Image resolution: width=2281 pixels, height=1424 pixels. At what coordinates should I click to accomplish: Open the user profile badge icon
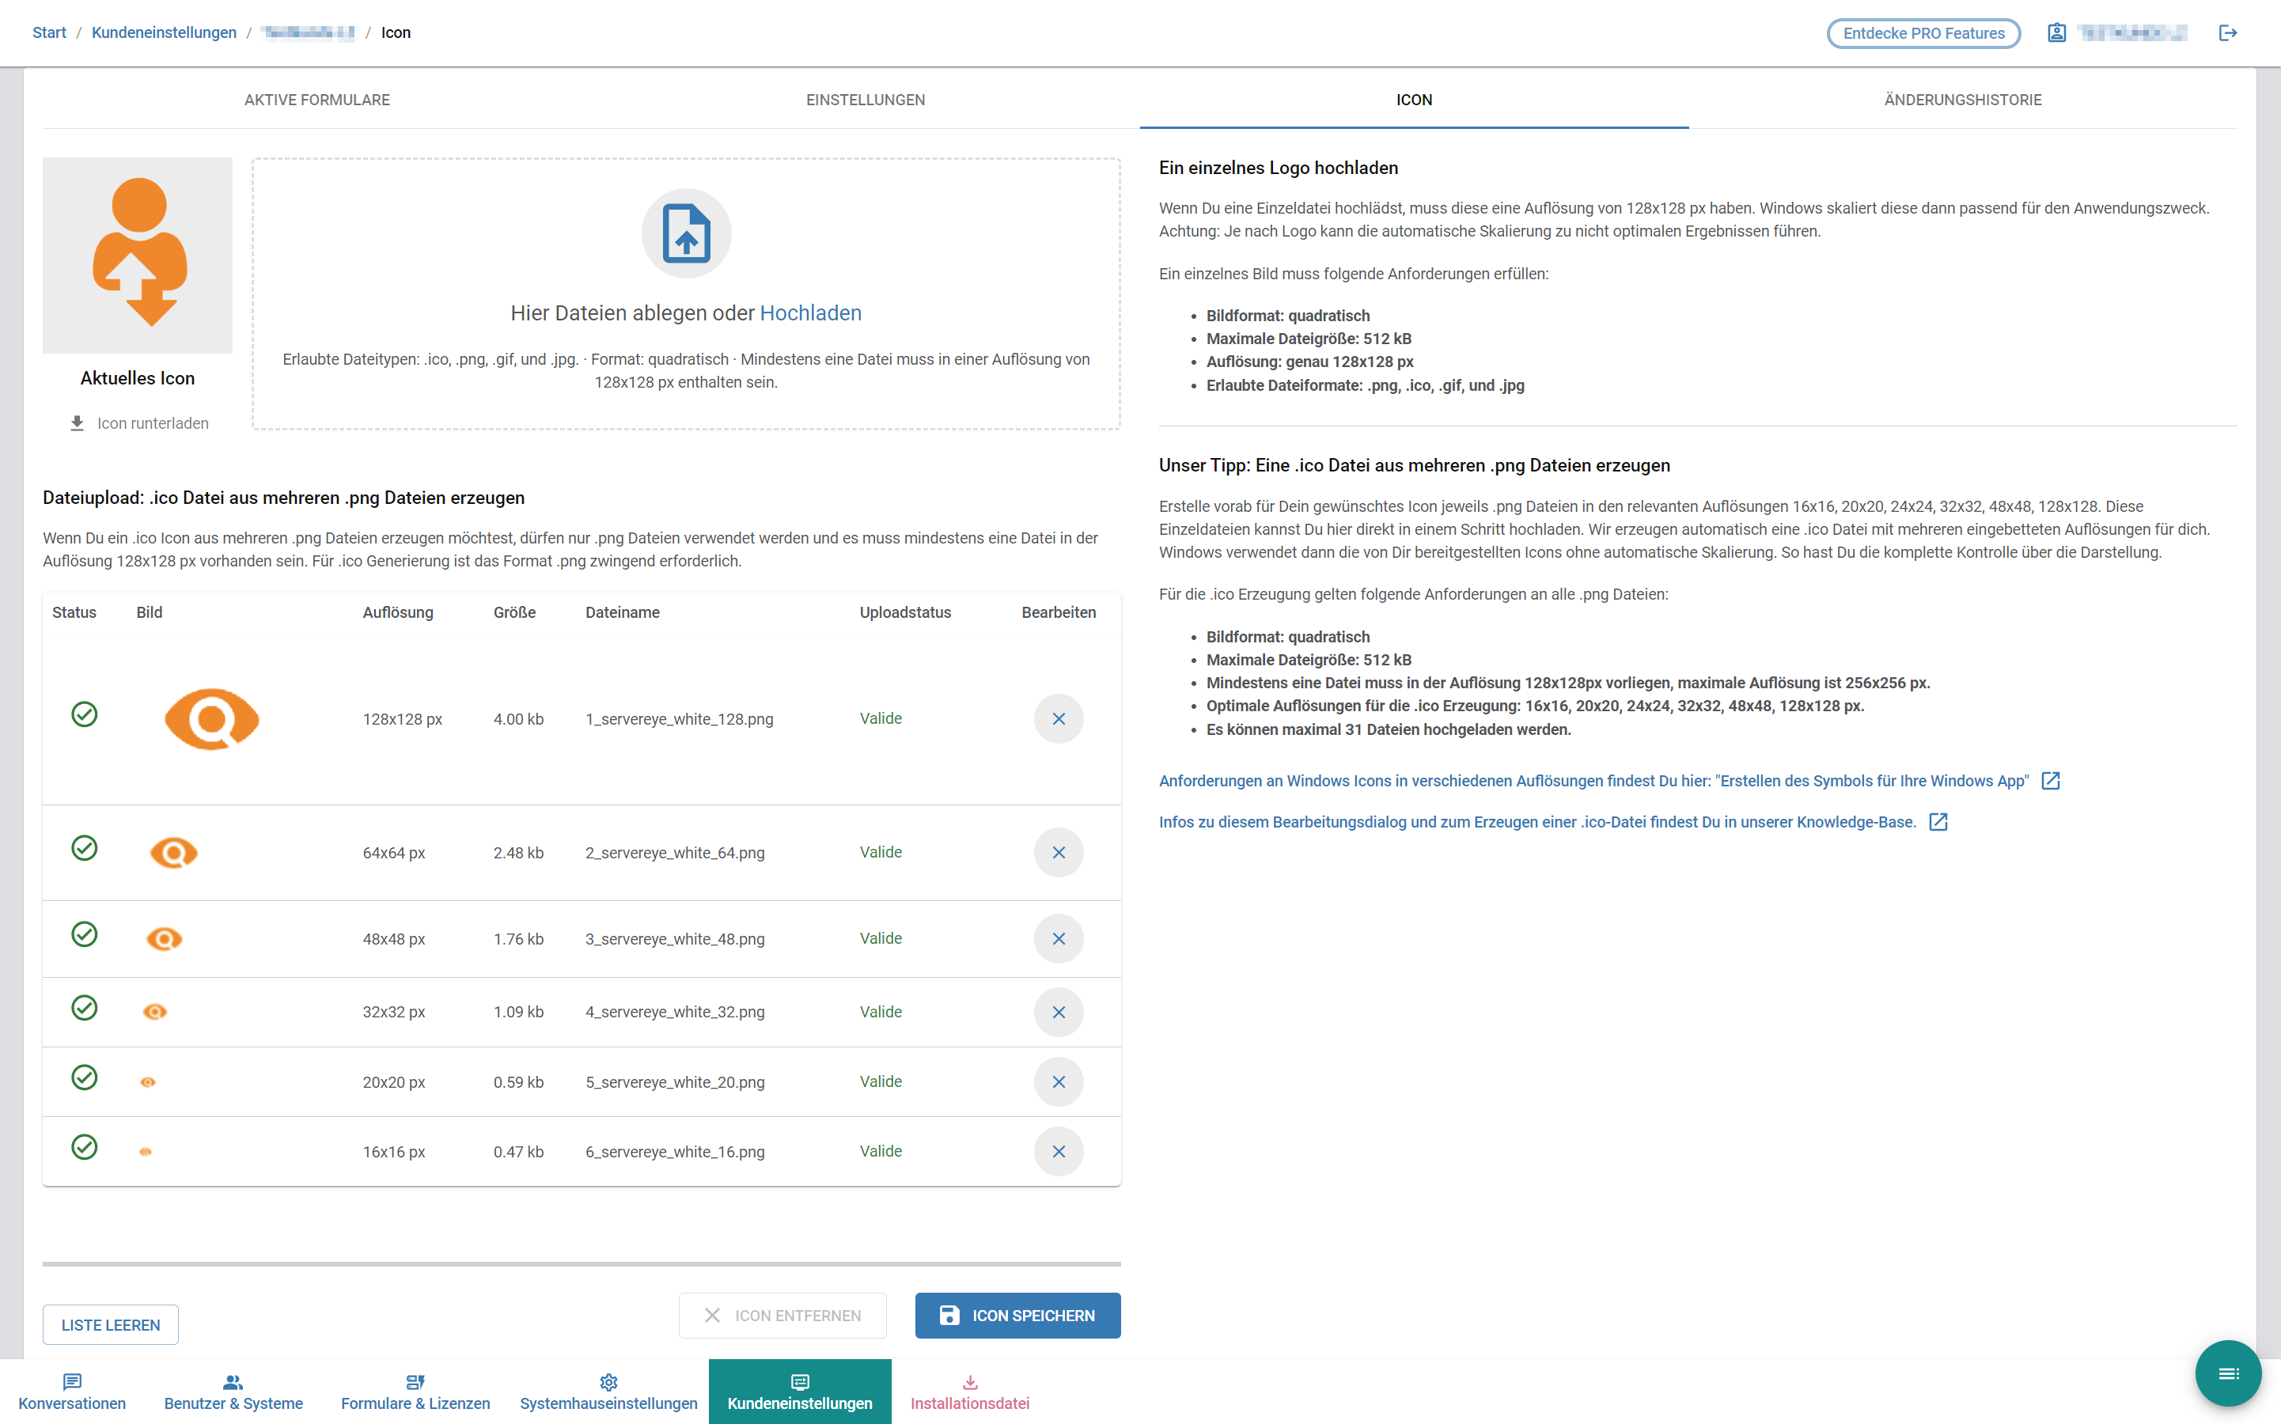pos(2057,33)
